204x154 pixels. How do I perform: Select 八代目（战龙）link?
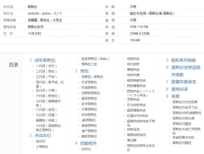(x=46, y=109)
